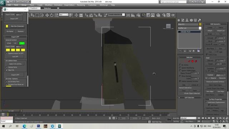The width and height of the screenshot is (229, 129).
Task: Collapse the Export DFF rollout
Action: coord(15,37)
